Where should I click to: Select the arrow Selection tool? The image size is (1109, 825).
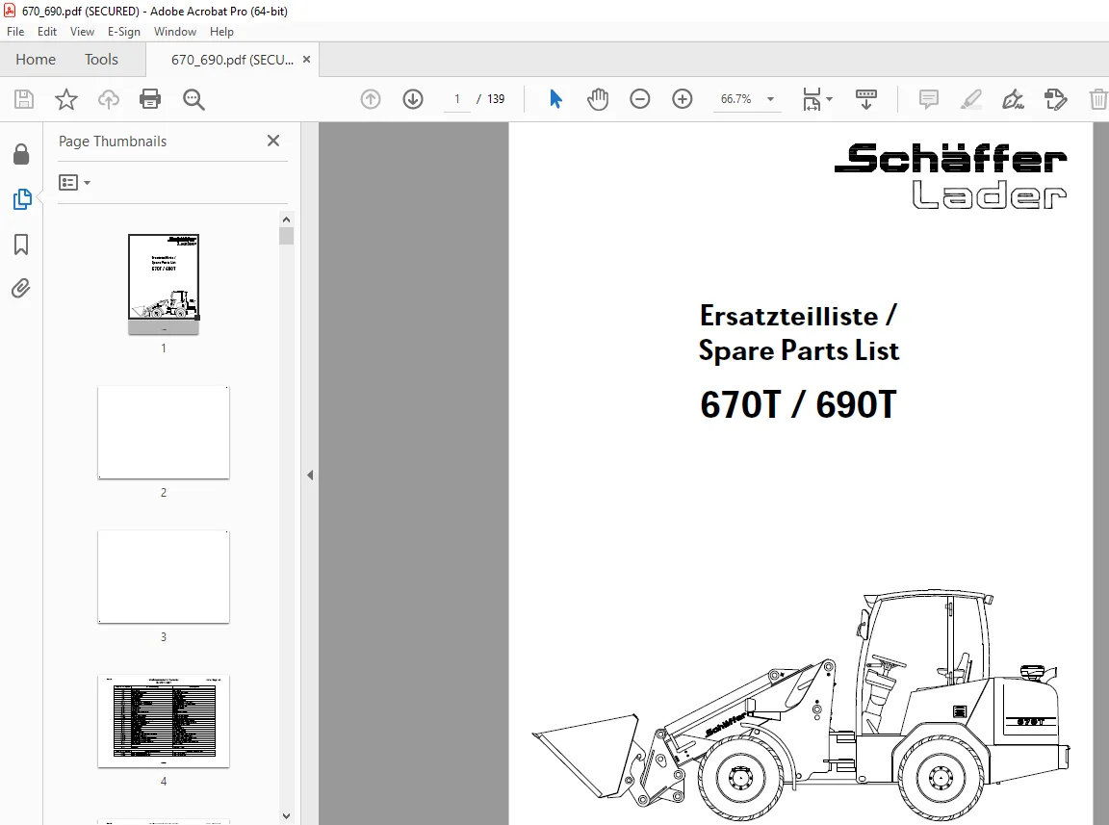click(555, 99)
